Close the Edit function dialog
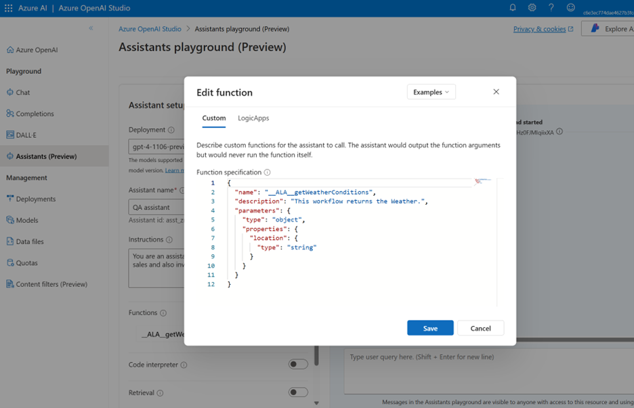Viewport: 634px width, 408px height. pos(496,92)
